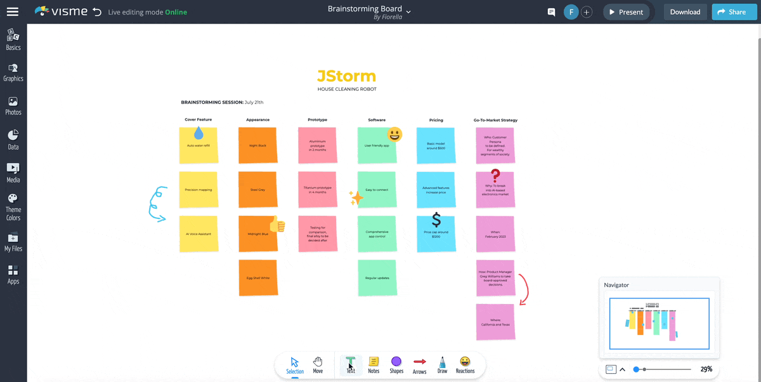Click the Navigator board thumbnail preview
This screenshot has height=382, width=761.
point(659,323)
